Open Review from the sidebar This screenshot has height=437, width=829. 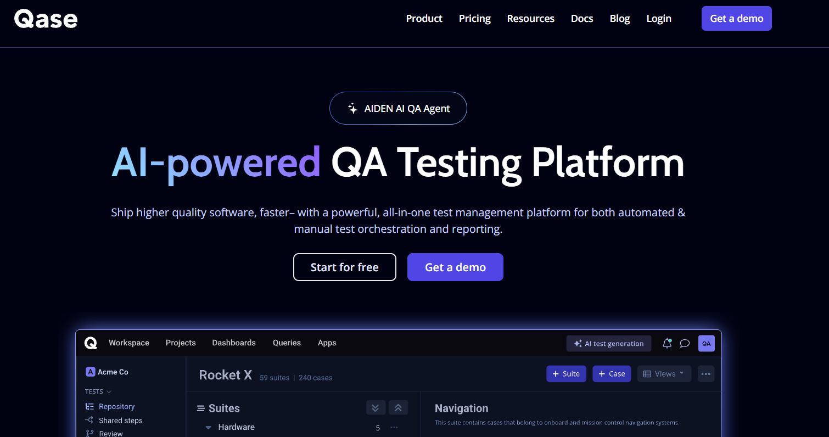point(110,433)
